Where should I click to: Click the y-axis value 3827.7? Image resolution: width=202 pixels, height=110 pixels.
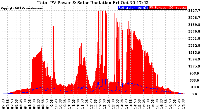pyautogui.click(x=194, y=11)
